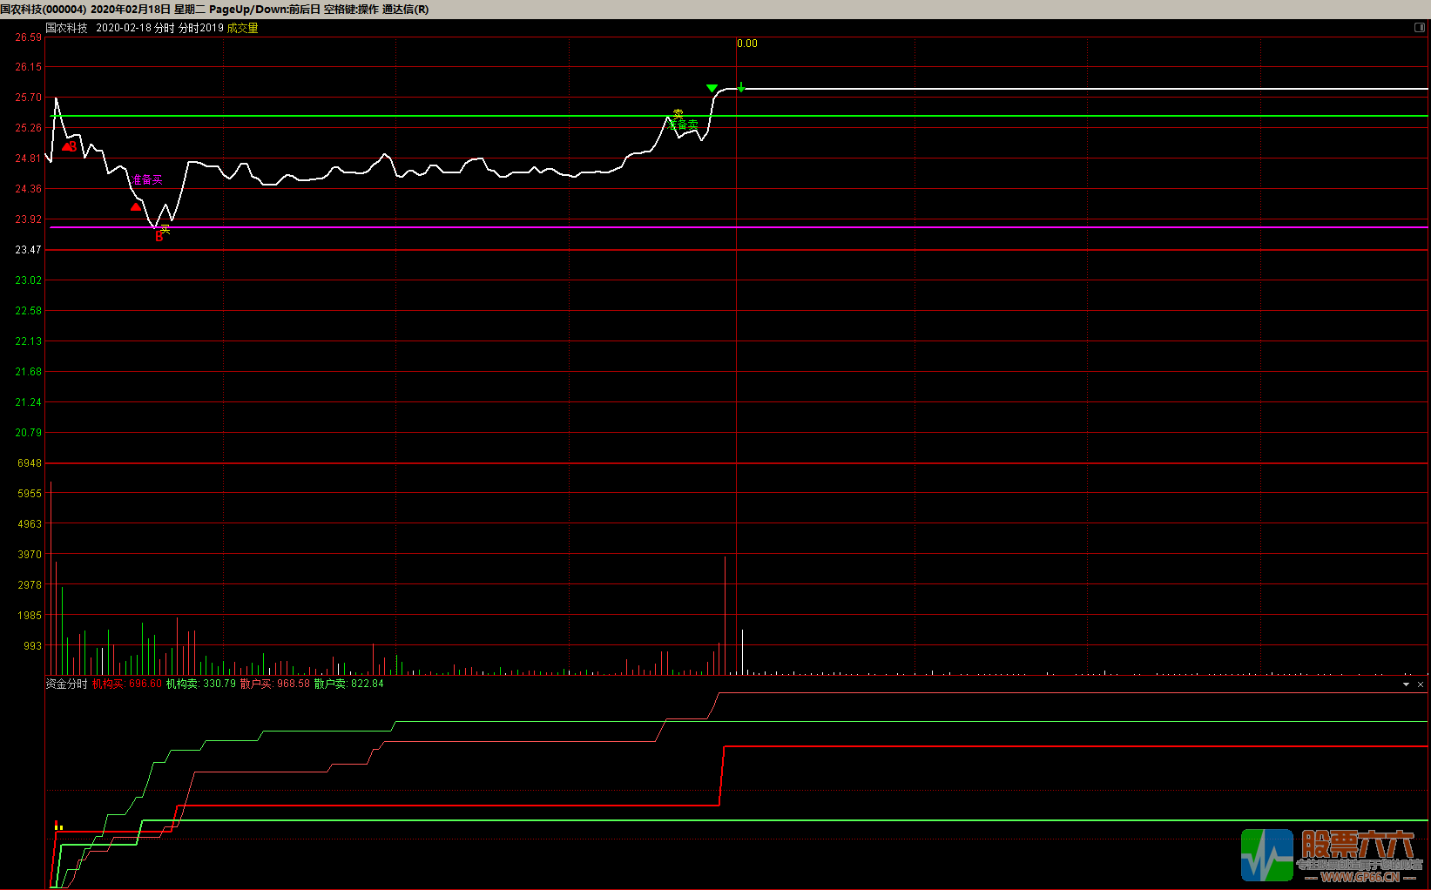This screenshot has height=890, width=1431.
Task: Click the first red triangle B signal
Action: pos(68,146)
